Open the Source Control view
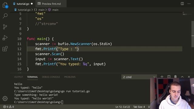This screenshot has height=109, width=194. coord(5,27)
